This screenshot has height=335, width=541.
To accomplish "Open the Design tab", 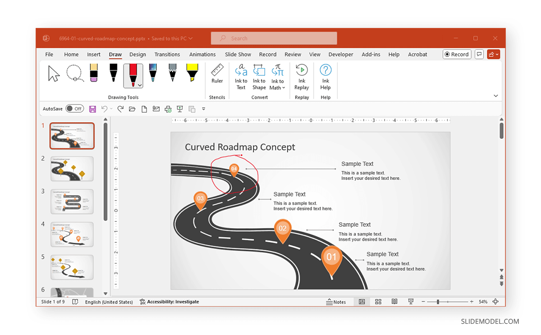I will pos(138,55).
